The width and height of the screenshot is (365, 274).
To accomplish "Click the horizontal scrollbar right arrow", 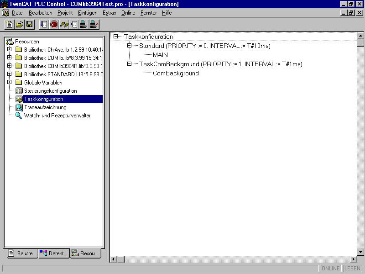I will [353, 259].
